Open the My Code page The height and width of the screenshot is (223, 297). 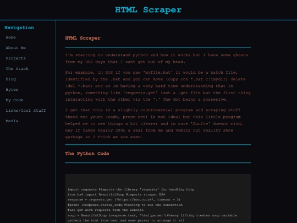(14, 100)
